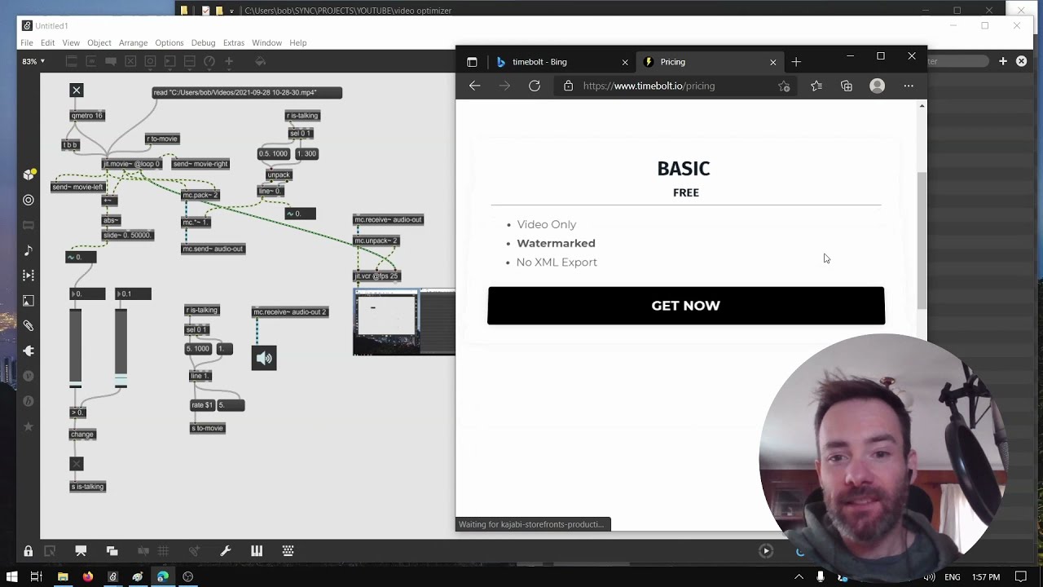Add page to favorites star in Edge
1043x587 pixels.
[x=784, y=86]
